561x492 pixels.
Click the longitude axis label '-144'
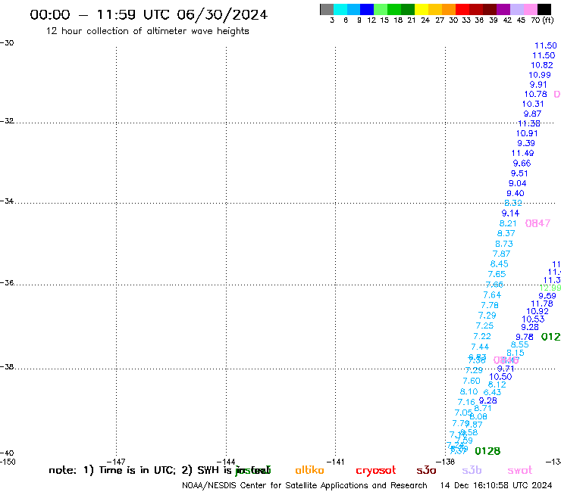tap(226, 462)
